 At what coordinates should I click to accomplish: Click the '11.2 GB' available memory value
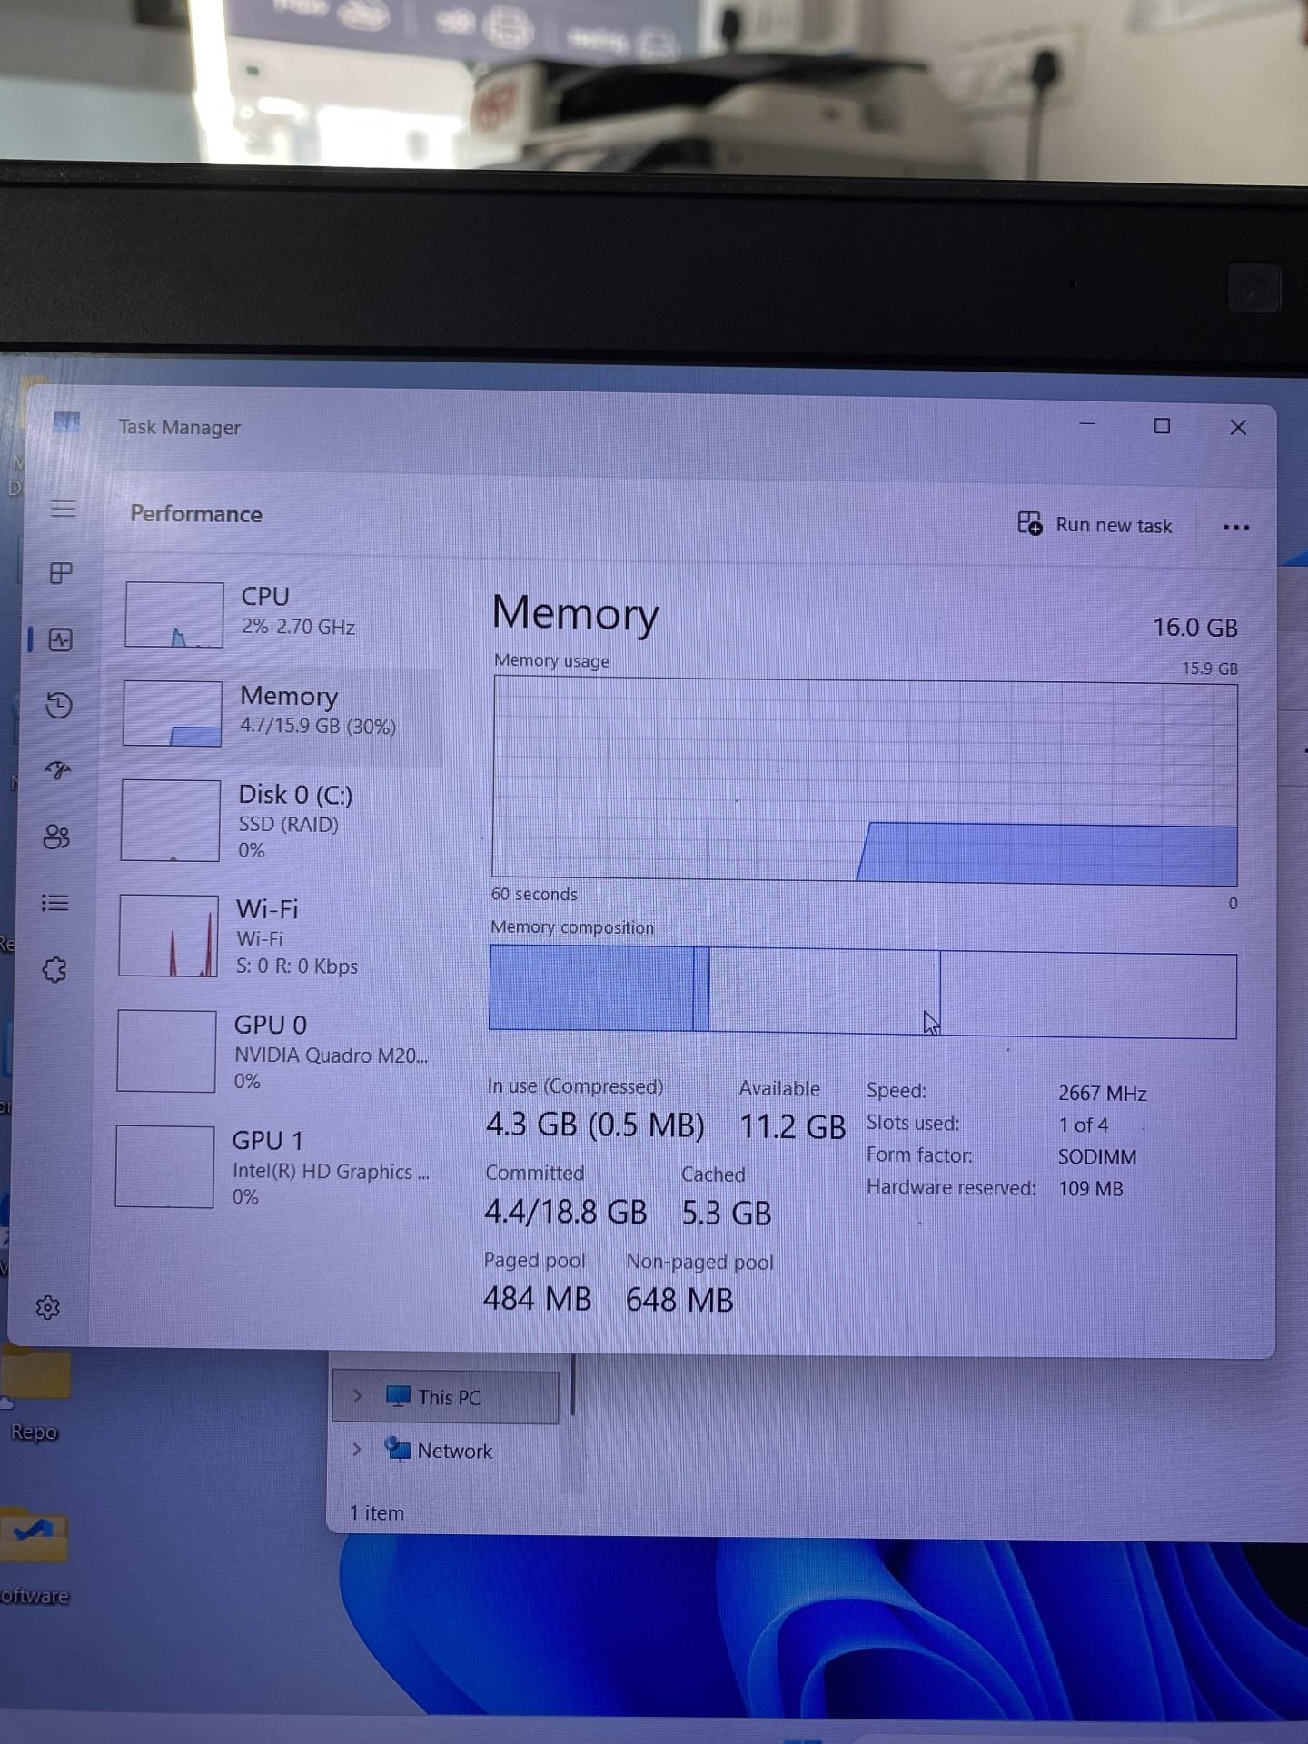792,1127
